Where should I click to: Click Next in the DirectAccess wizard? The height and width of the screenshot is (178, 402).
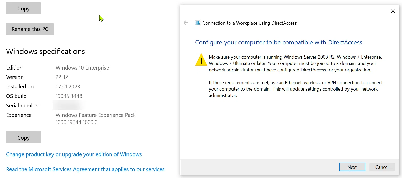pos(352,167)
